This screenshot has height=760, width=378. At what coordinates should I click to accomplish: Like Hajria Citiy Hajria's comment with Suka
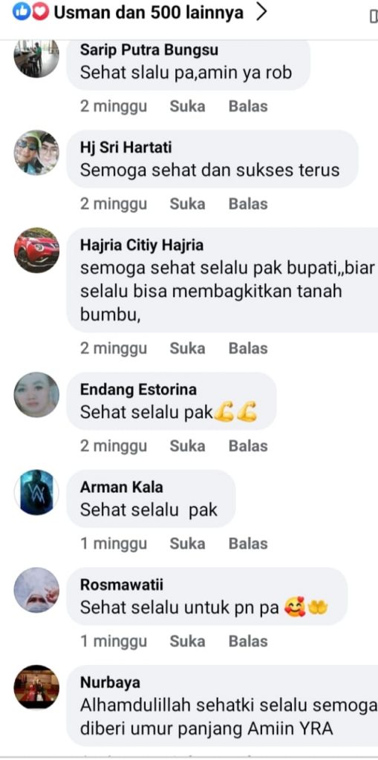pyautogui.click(x=187, y=349)
